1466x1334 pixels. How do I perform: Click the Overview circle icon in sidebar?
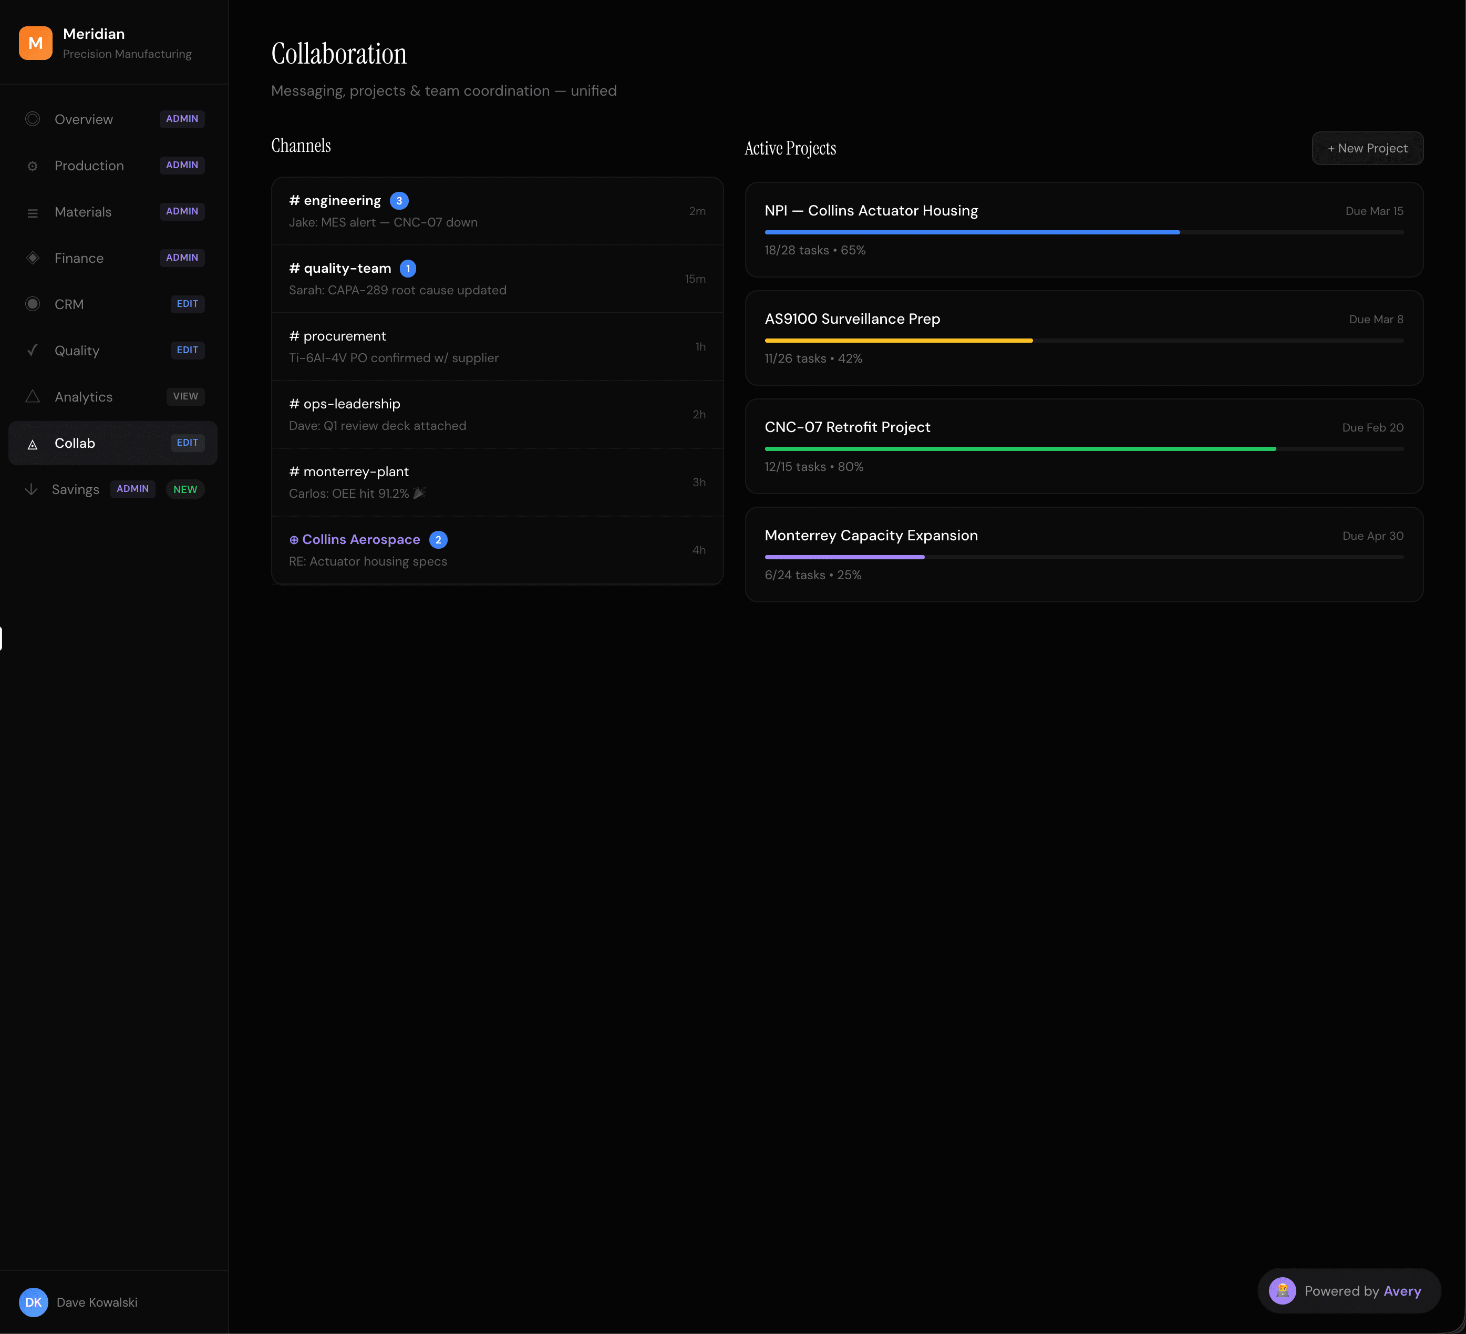(33, 119)
